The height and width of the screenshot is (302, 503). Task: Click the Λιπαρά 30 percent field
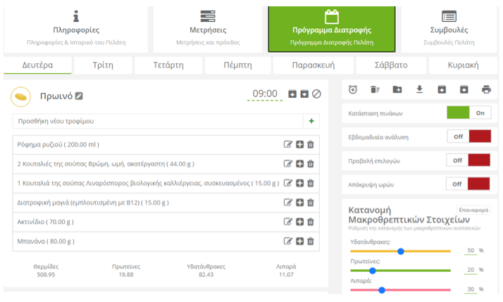471,289
